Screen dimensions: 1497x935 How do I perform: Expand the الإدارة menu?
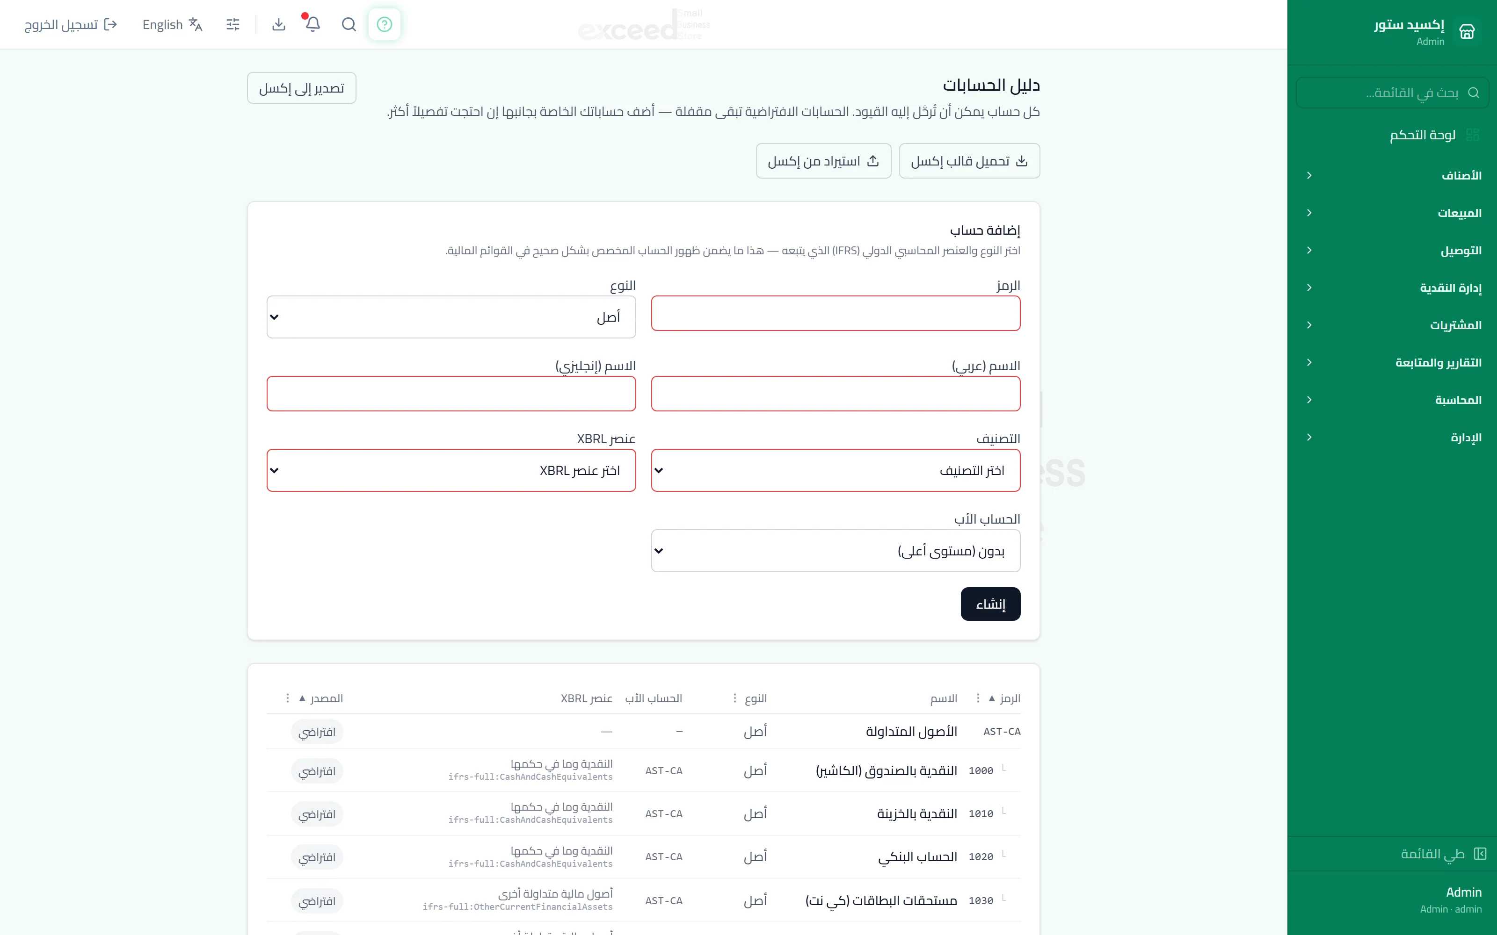tap(1392, 437)
